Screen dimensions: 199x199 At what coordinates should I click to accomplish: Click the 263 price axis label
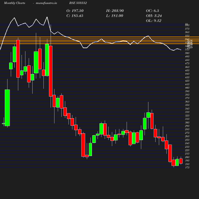click(x=187, y=137)
